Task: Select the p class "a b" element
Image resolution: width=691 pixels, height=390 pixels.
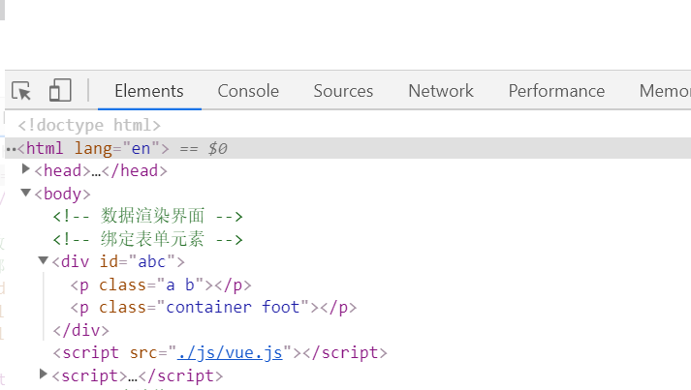Action: coord(161,285)
